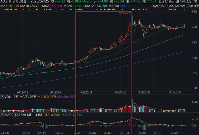Click the MA120 moving average label
This screenshot has width=199, height=135.
pyautogui.click(x=96, y=6)
